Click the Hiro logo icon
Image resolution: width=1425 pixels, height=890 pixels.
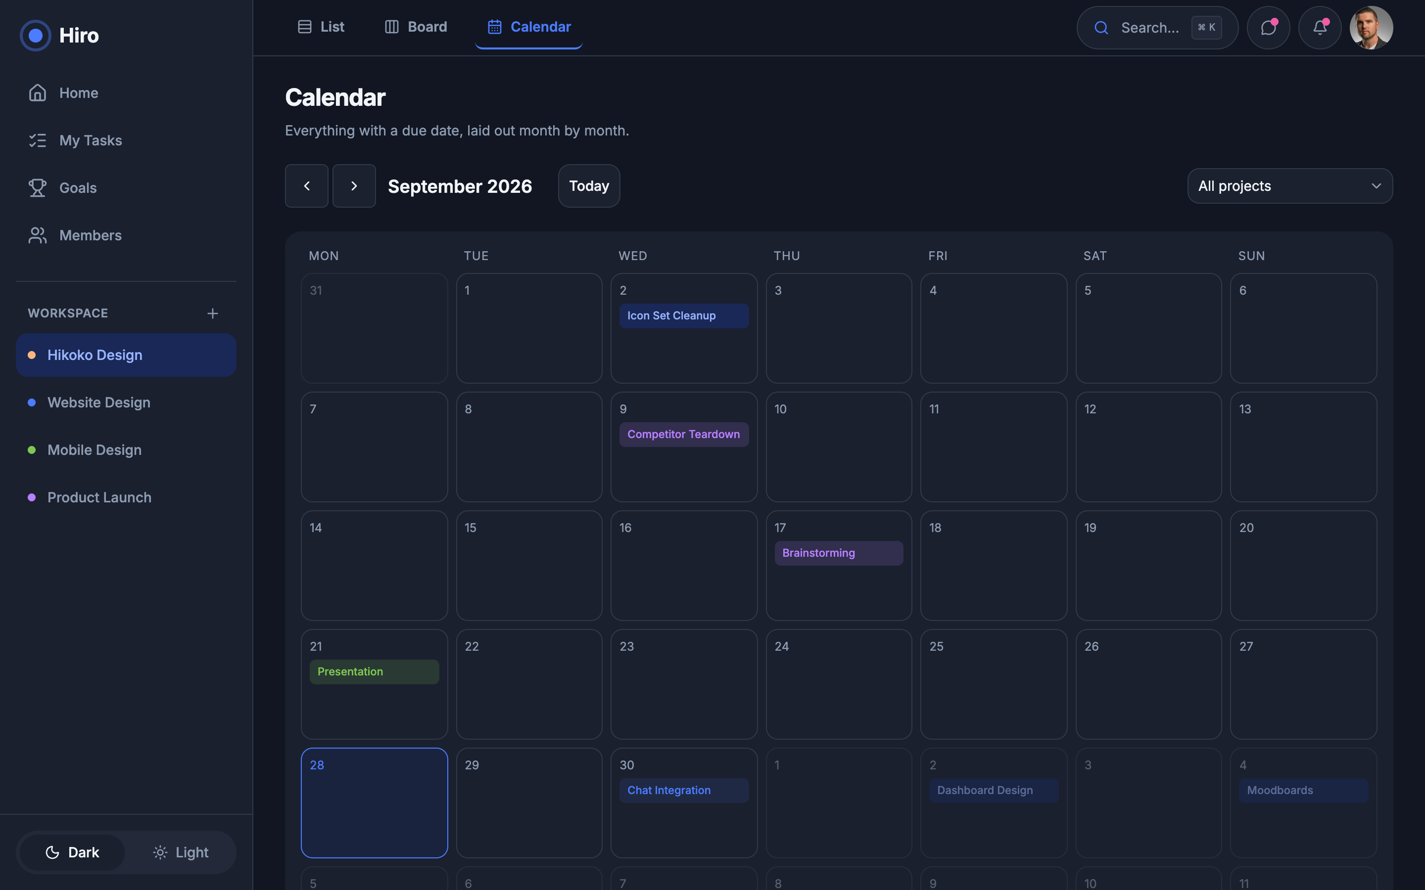pyautogui.click(x=35, y=35)
